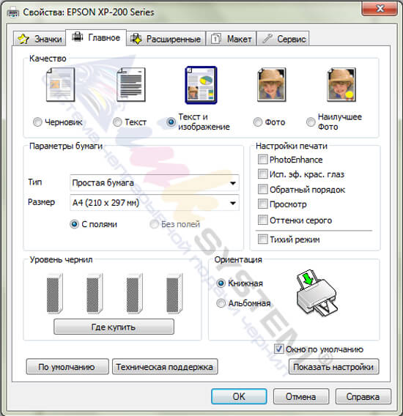
Task: Click the fourth ink level cartridge bar
Action: pos(174,294)
